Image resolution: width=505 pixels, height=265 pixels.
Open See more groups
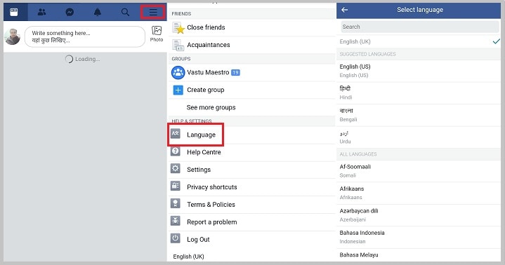tap(211, 107)
